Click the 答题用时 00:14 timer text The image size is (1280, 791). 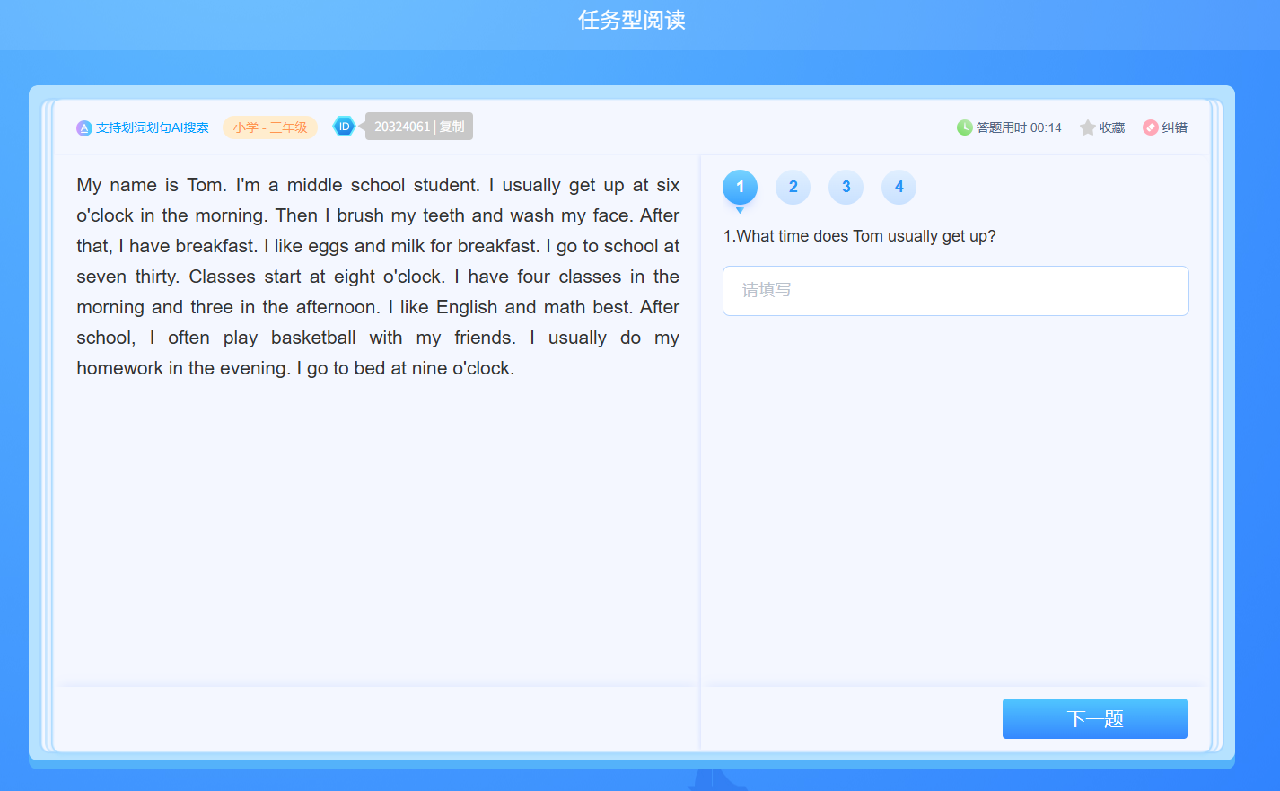(1019, 128)
